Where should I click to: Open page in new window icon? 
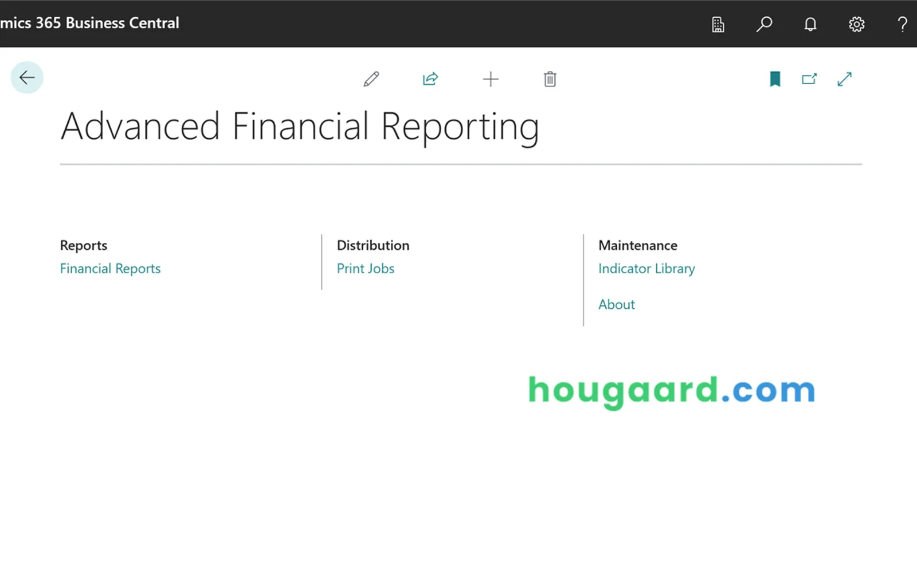(x=809, y=79)
